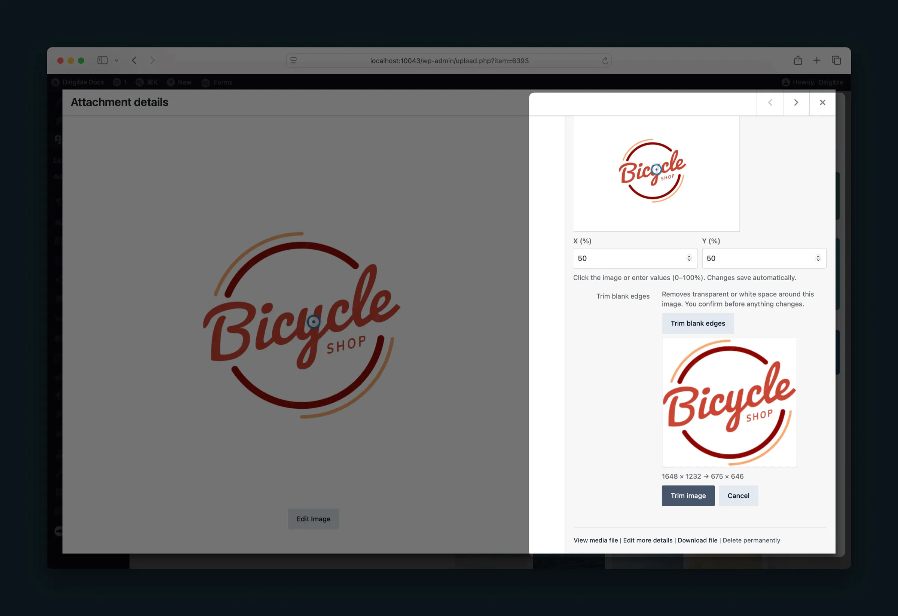Confirm with the Trim image button
The height and width of the screenshot is (616, 898).
click(688, 496)
